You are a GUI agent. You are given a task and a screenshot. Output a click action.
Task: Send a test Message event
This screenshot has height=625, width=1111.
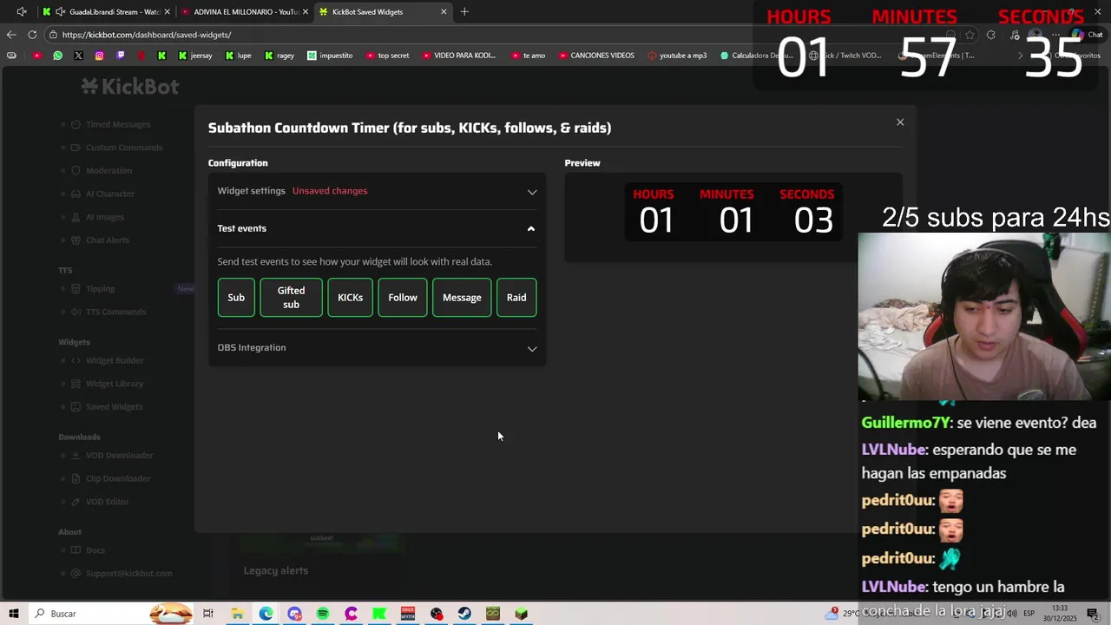[462, 298]
